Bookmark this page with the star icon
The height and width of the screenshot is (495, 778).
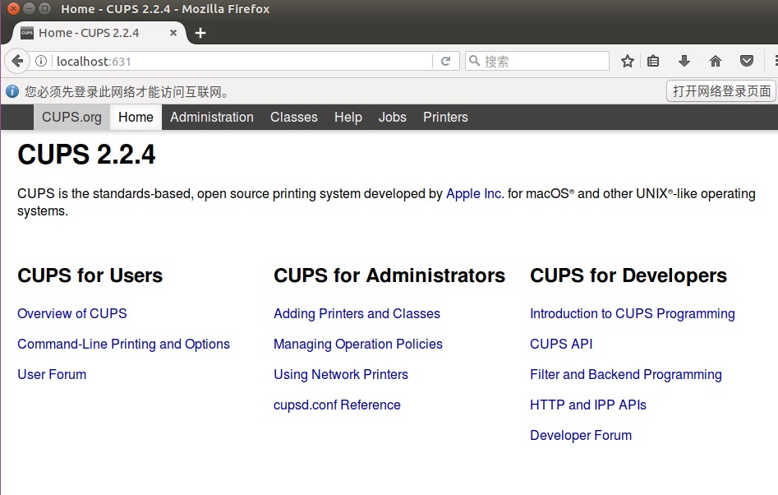(x=628, y=61)
